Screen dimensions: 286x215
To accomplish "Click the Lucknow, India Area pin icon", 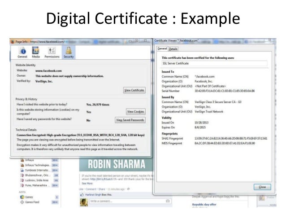I will coord(22,180).
